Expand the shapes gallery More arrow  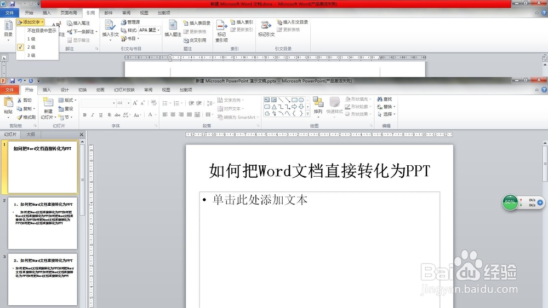pyautogui.click(x=308, y=114)
